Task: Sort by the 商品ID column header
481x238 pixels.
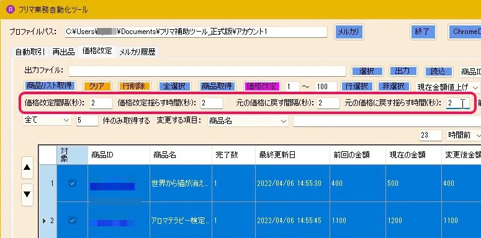Action: pyautogui.click(x=119, y=155)
